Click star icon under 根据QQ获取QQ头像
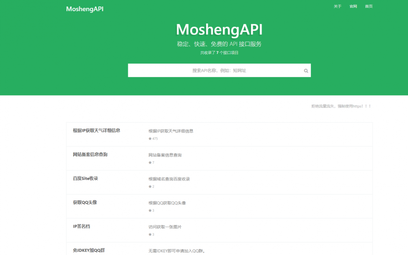The width and height of the screenshot is (408, 255). click(150, 210)
